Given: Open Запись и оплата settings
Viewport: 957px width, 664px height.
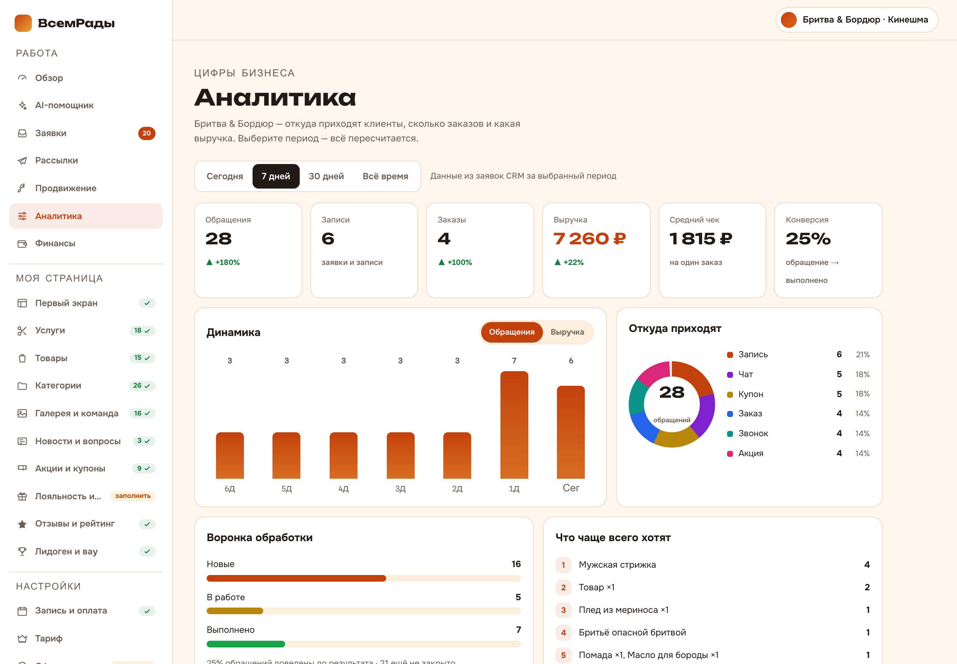Looking at the screenshot, I should (86, 611).
